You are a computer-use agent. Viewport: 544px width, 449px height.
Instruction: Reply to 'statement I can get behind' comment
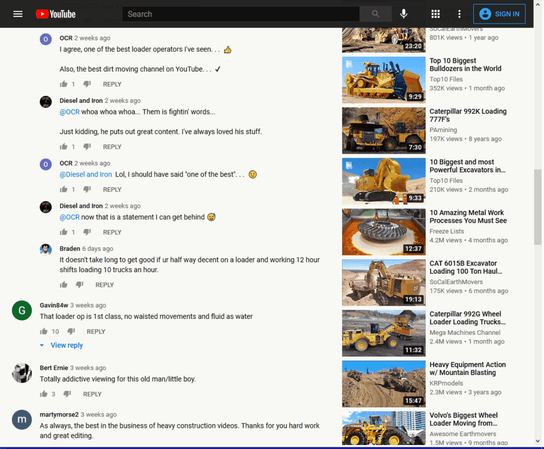[x=112, y=232]
